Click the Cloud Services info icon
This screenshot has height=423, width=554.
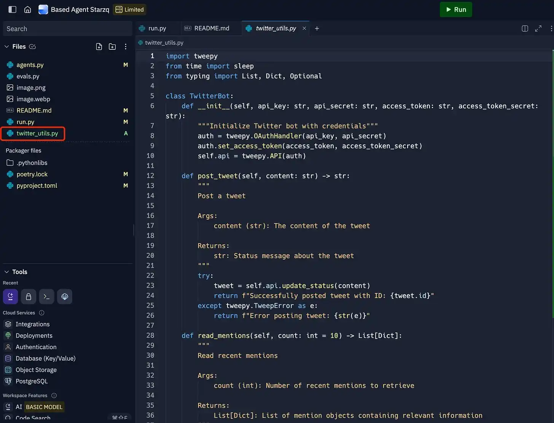click(x=42, y=313)
